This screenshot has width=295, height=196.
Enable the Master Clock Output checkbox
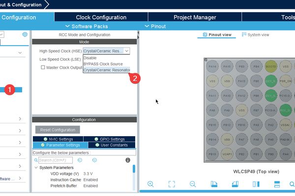coord(43,67)
